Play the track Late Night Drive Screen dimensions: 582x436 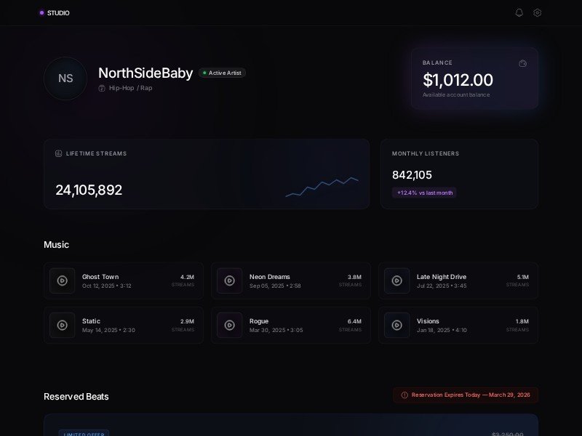(x=396, y=280)
